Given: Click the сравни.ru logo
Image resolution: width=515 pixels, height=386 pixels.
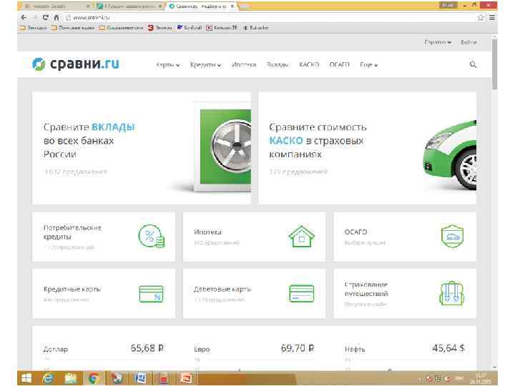Looking at the screenshot, I should [76, 64].
